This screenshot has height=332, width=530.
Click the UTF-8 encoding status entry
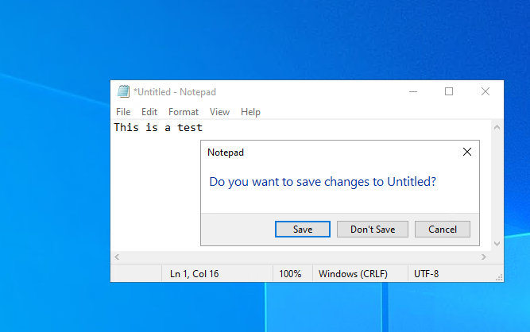pos(426,273)
